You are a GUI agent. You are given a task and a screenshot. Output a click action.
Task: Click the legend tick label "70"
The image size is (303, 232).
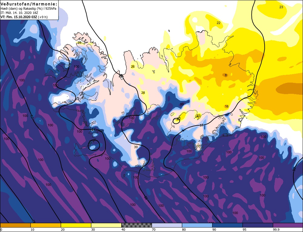[154, 230]
